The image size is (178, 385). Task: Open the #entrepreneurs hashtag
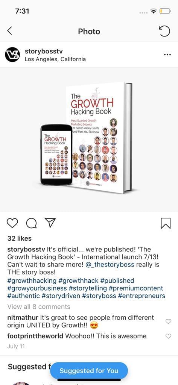pos(141,296)
